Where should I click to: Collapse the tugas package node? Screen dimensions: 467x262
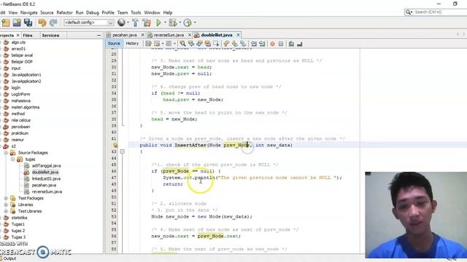pos(13,159)
